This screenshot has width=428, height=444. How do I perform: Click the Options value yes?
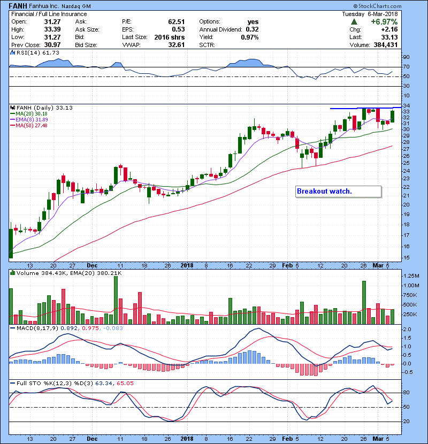point(253,22)
